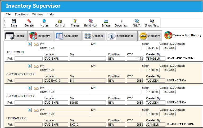Open the Window menu

[x=38, y=14]
